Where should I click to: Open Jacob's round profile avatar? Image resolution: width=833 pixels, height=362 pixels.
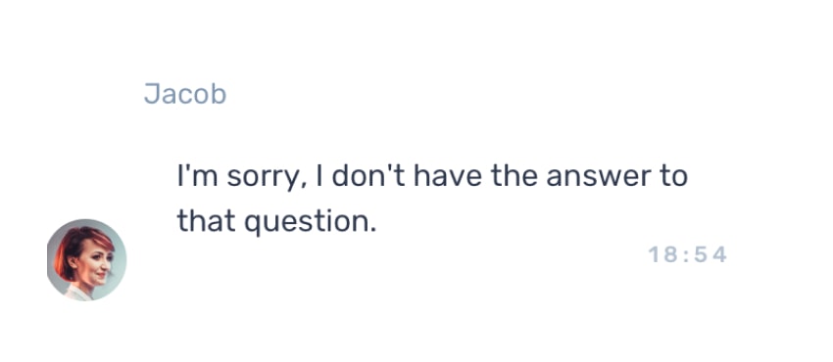click(86, 259)
